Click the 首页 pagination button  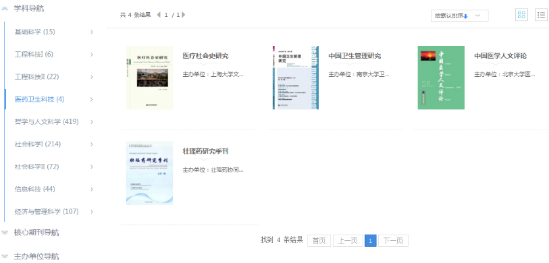(319, 241)
